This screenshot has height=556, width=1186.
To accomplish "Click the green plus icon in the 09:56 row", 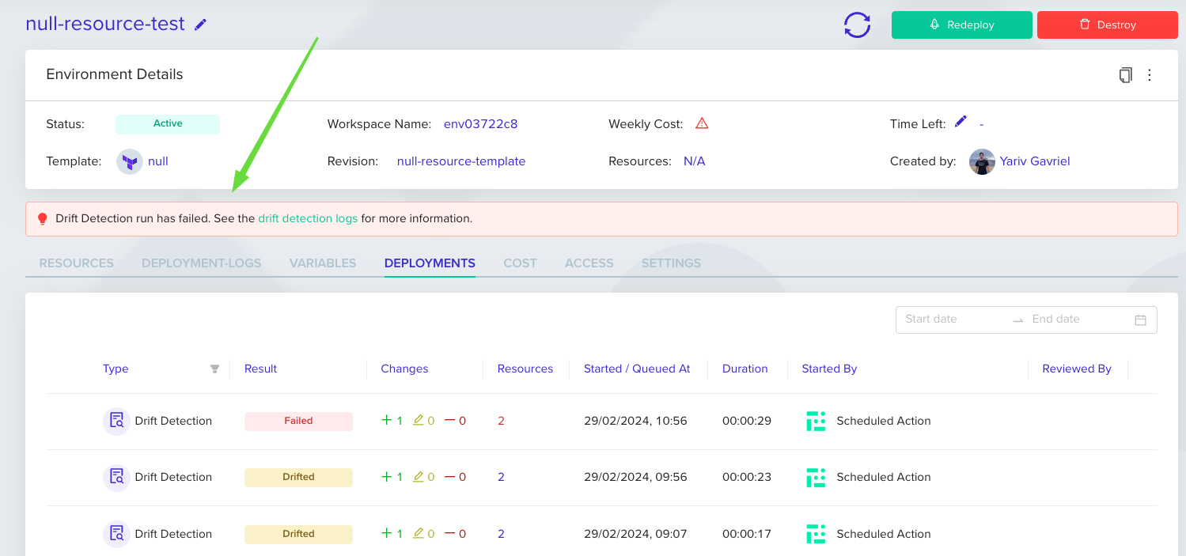I will [x=387, y=477].
